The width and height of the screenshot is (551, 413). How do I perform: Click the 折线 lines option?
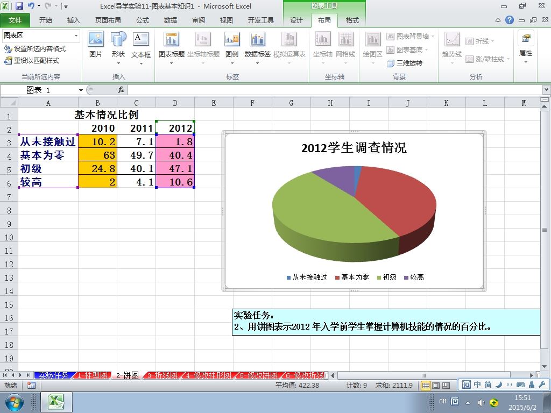480,41
